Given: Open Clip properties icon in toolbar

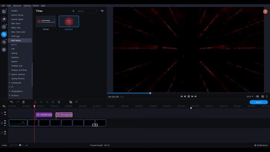Looking at the screenshot, I should [x=59, y=102].
